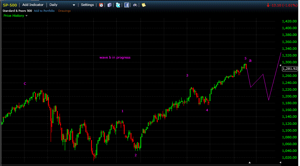Click the small white triangle beside 1,281.92

[280, 65]
